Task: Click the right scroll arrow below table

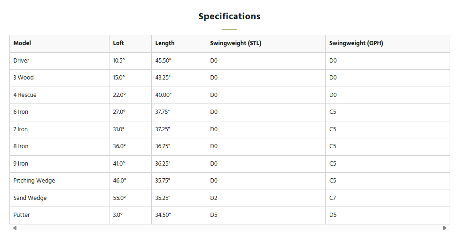Action: [444, 228]
